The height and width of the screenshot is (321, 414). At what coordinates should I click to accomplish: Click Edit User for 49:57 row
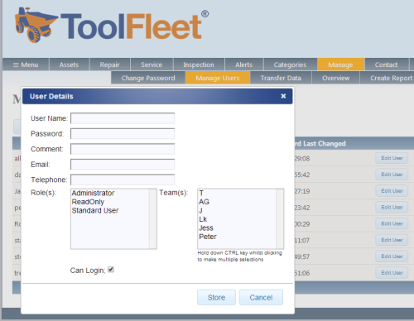[x=392, y=256]
